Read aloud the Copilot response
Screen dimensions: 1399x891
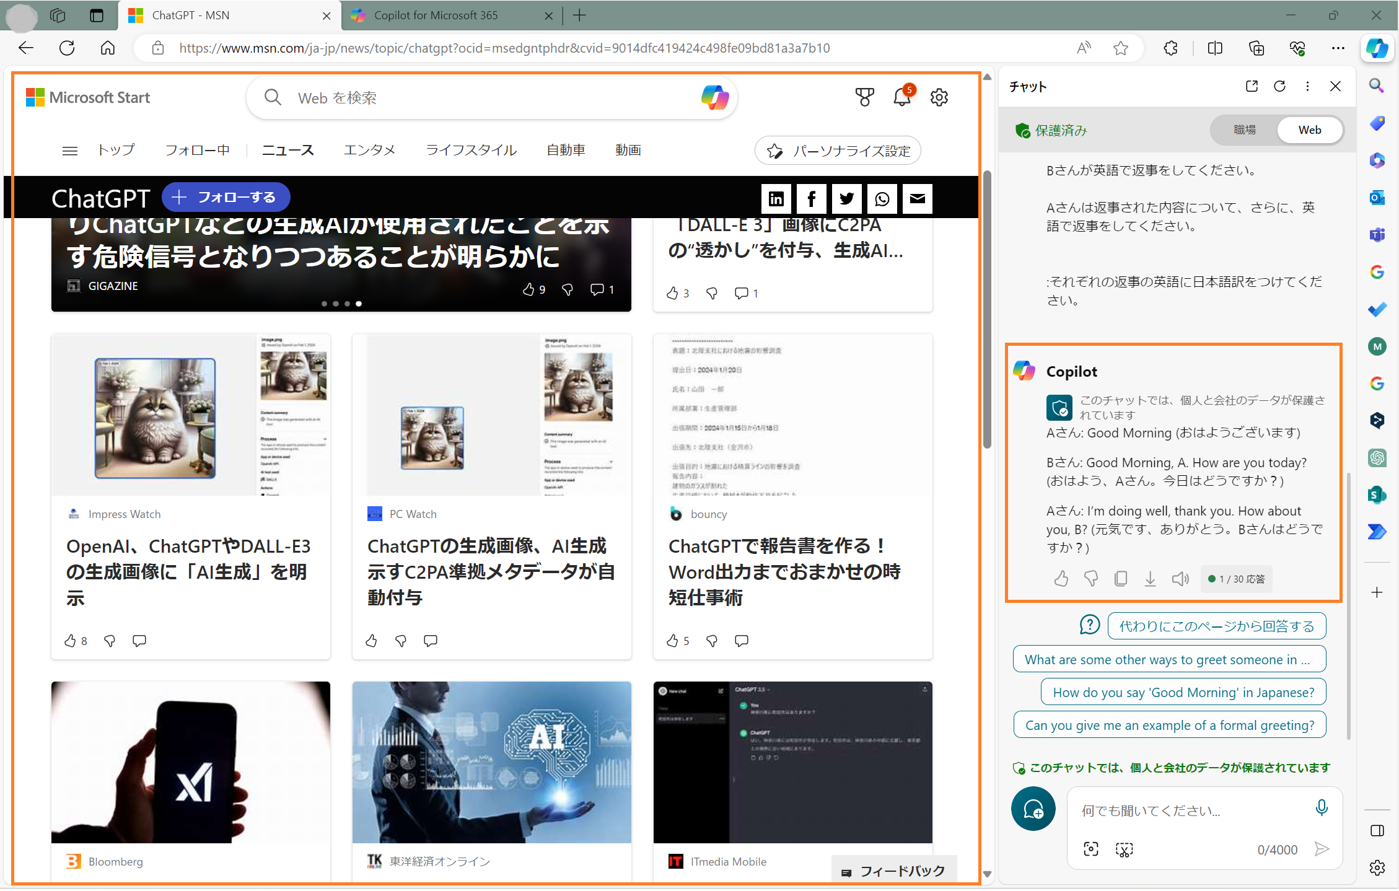[1180, 579]
